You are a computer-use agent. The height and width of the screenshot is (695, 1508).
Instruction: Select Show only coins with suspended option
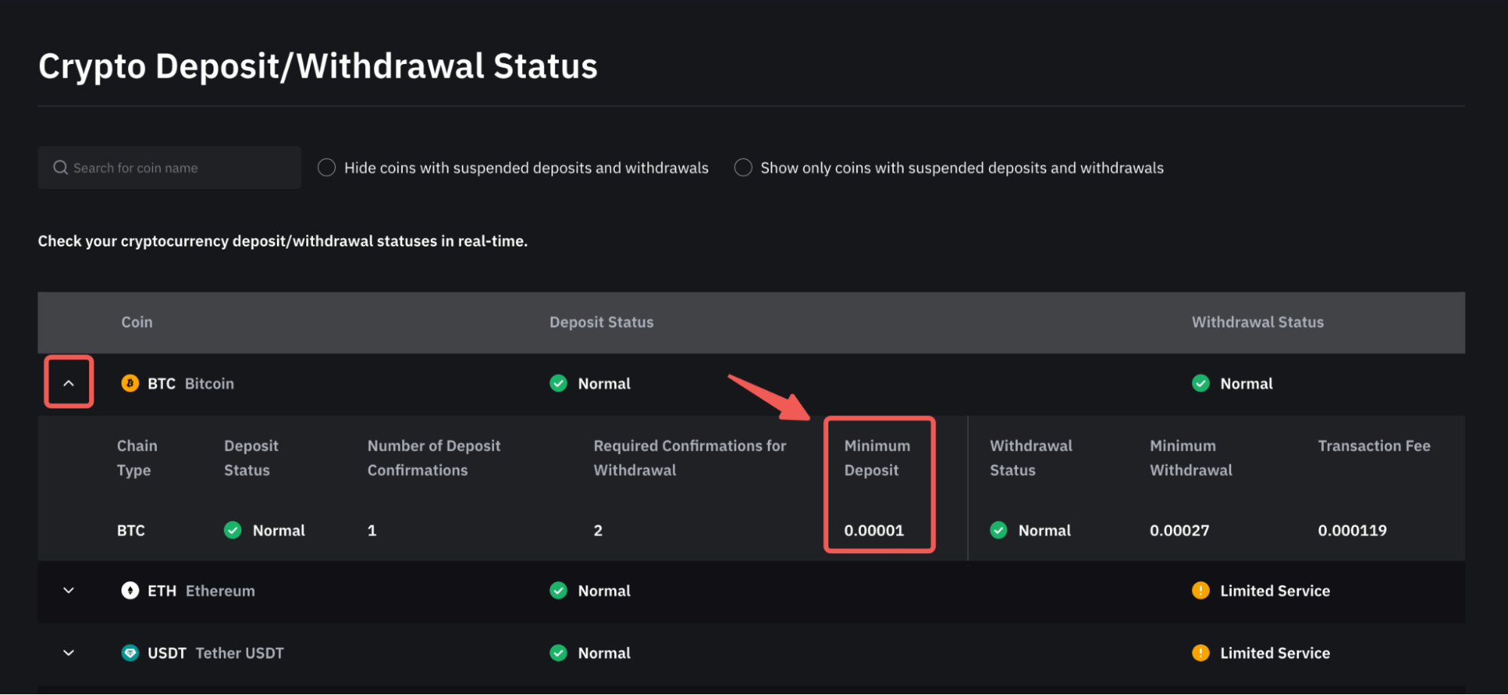coord(743,167)
